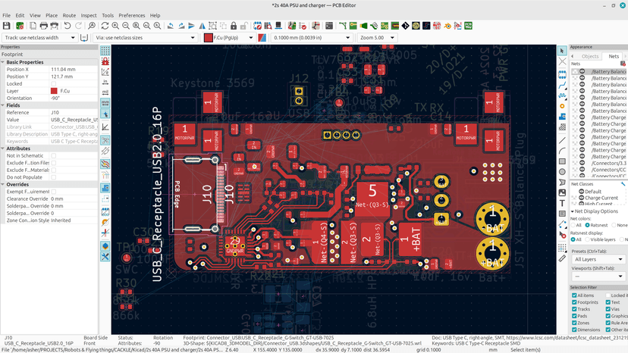Select the arrow selection tool in right toolbar

click(562, 50)
